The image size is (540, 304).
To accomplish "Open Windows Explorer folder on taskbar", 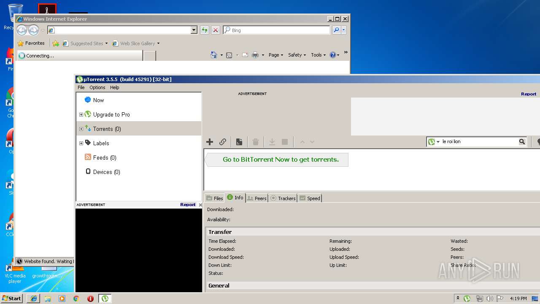I will click(x=48, y=299).
